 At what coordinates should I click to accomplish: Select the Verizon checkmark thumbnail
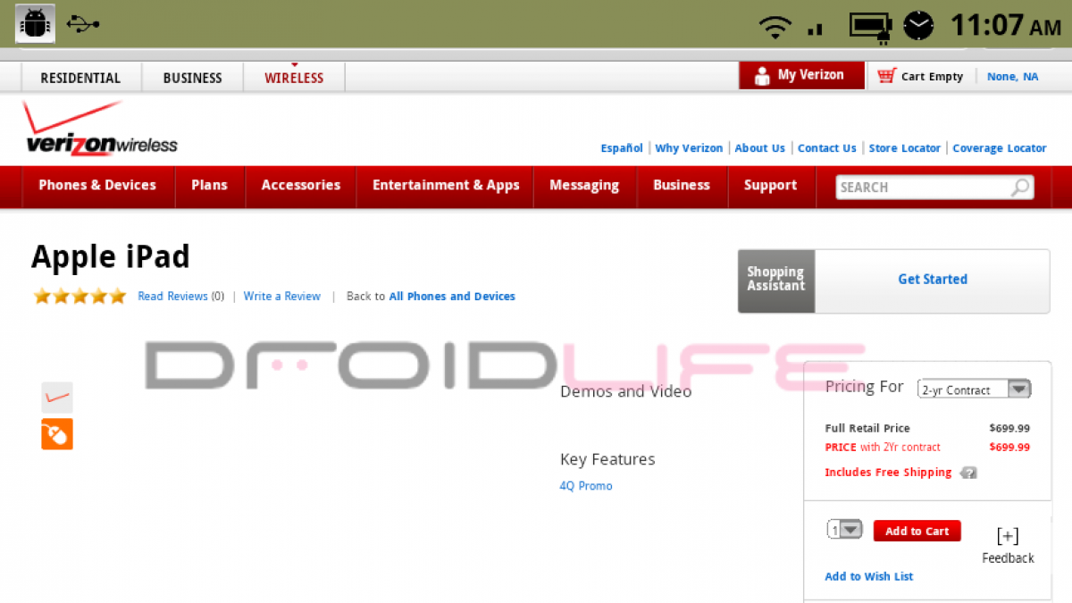(57, 397)
